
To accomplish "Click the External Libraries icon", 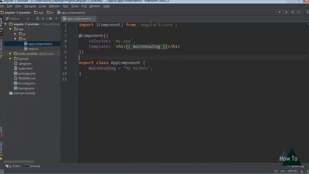I will tap(11, 93).
